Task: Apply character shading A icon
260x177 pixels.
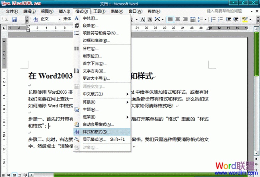Action: [150, 20]
